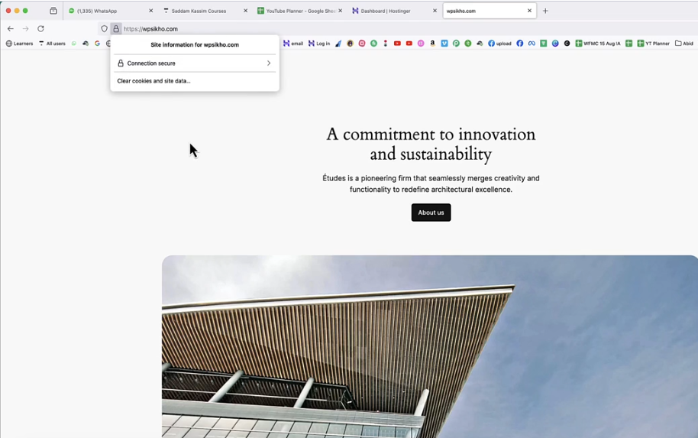The width and height of the screenshot is (698, 438).
Task: Open the Facebook upload bookmark
Action: (499, 44)
